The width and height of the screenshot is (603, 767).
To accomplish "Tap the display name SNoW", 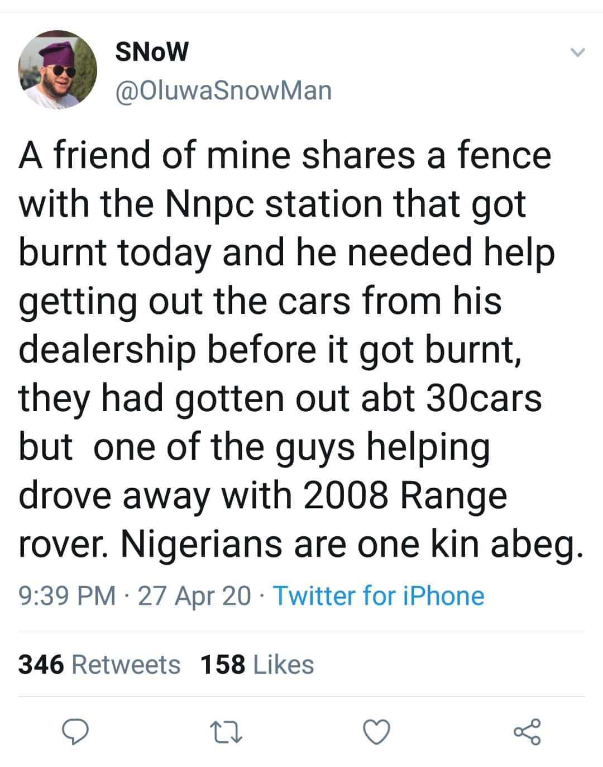I will [152, 52].
